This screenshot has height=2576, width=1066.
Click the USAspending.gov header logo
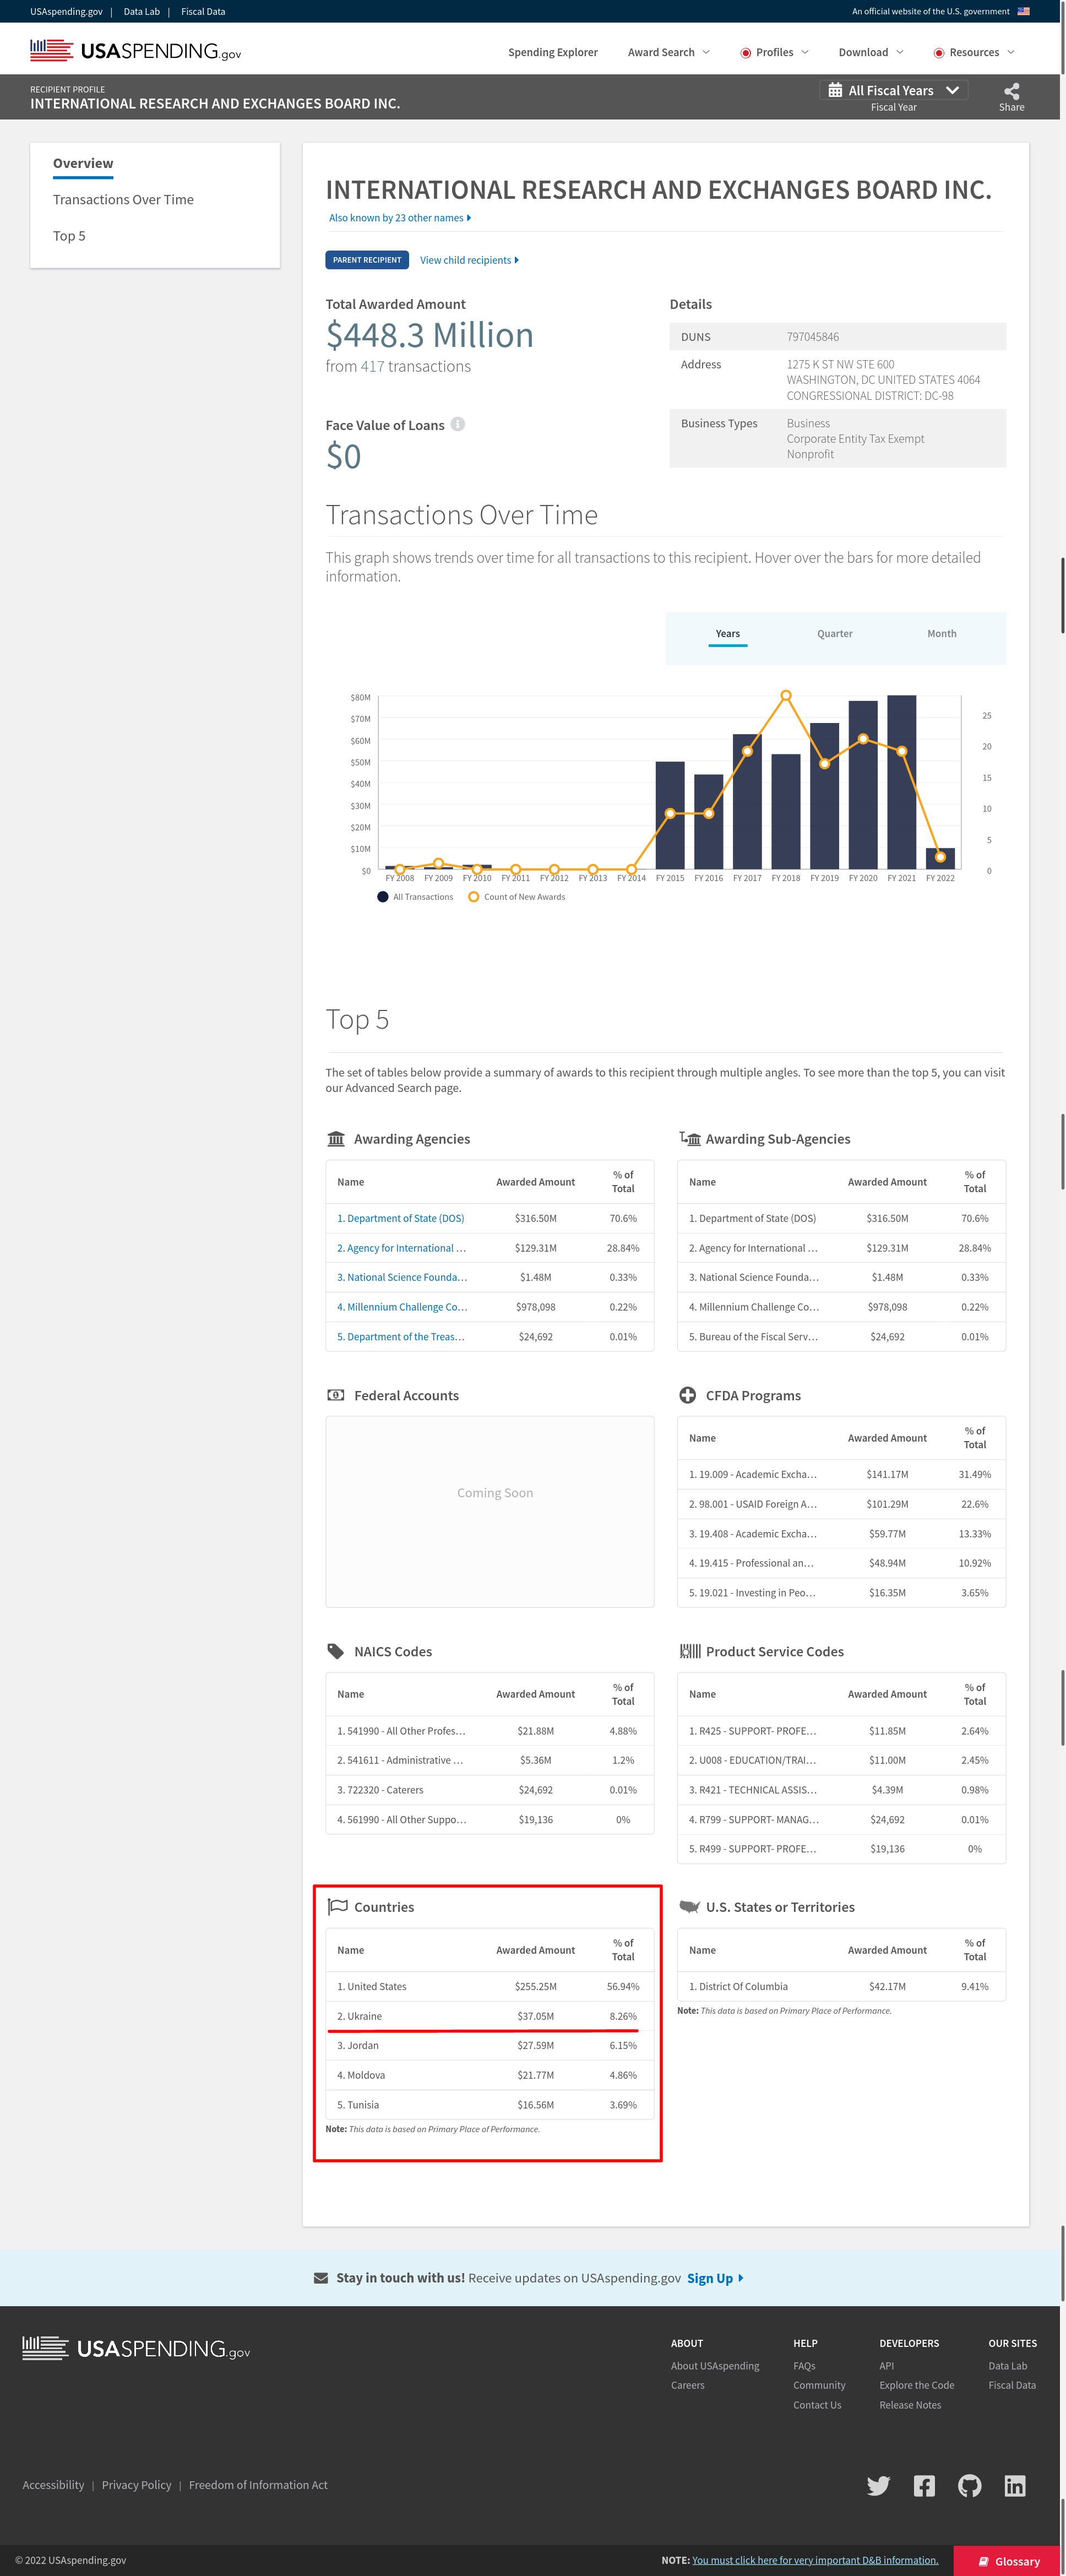coord(135,50)
